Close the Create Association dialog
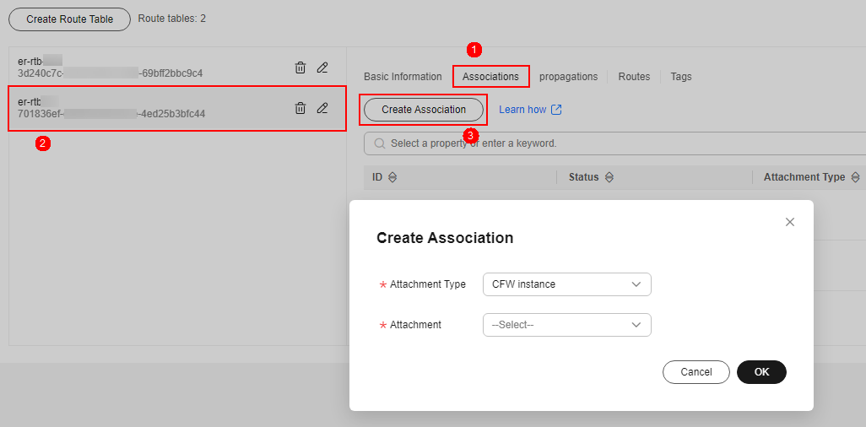Viewport: 866px width, 427px height. click(x=790, y=222)
